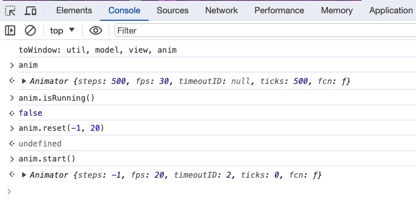Focus the console Filter field
Image resolution: width=416 pixels, height=213 pixels.
pyautogui.click(x=266, y=31)
